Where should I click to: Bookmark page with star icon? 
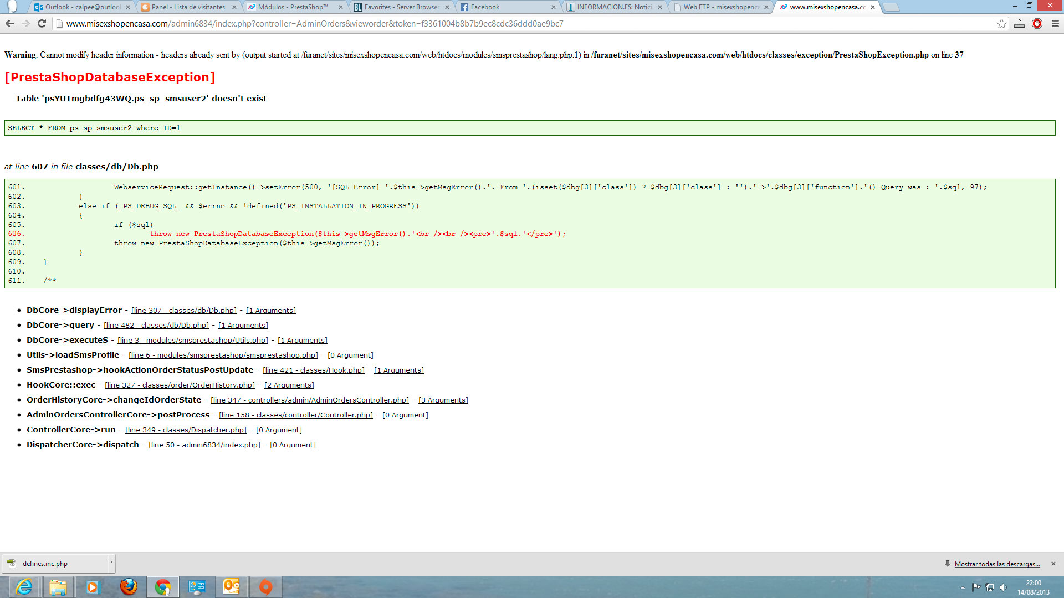(x=1001, y=23)
